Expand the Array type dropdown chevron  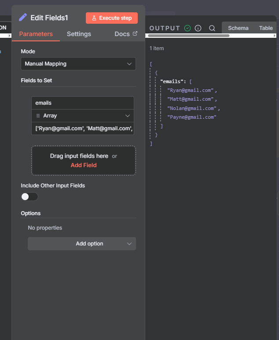tap(128, 116)
